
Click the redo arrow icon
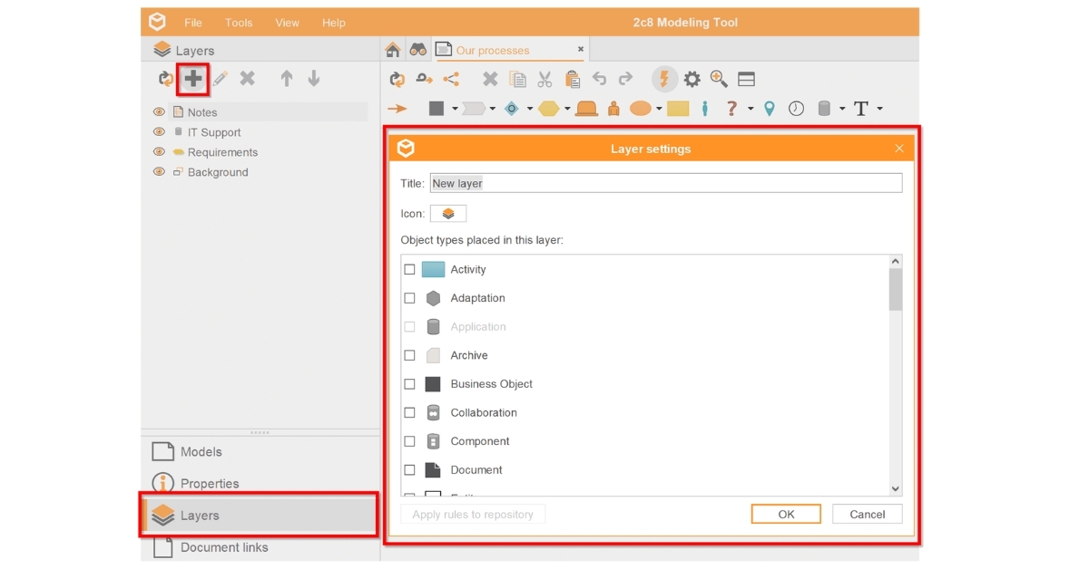(626, 79)
